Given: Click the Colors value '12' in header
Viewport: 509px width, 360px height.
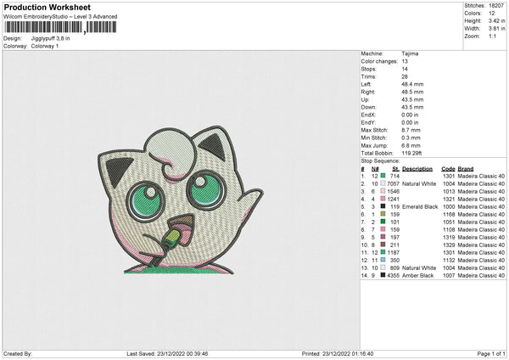Looking at the screenshot, I should tap(492, 14).
